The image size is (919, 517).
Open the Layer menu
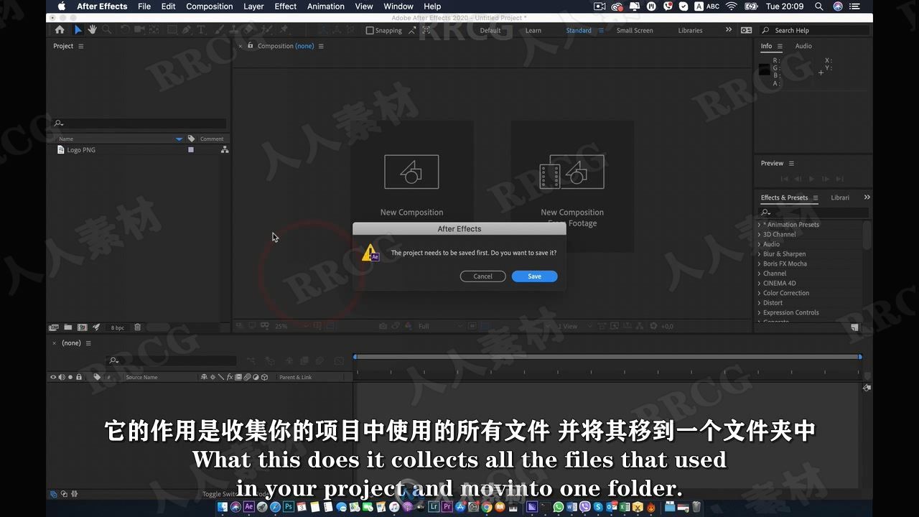tap(253, 6)
